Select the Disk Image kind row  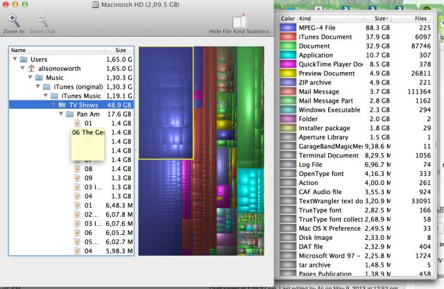pyautogui.click(x=356, y=238)
